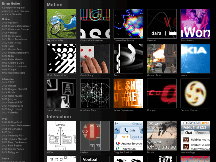The image size is (216, 162).
Task: Select 2005 CinemaNet Europe in sidebar
Action: click(15, 29)
